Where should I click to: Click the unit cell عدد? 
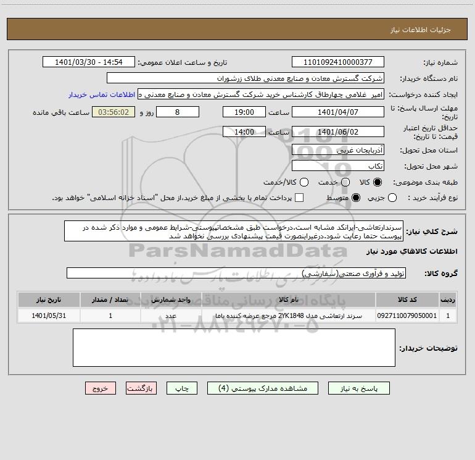coord(171,316)
